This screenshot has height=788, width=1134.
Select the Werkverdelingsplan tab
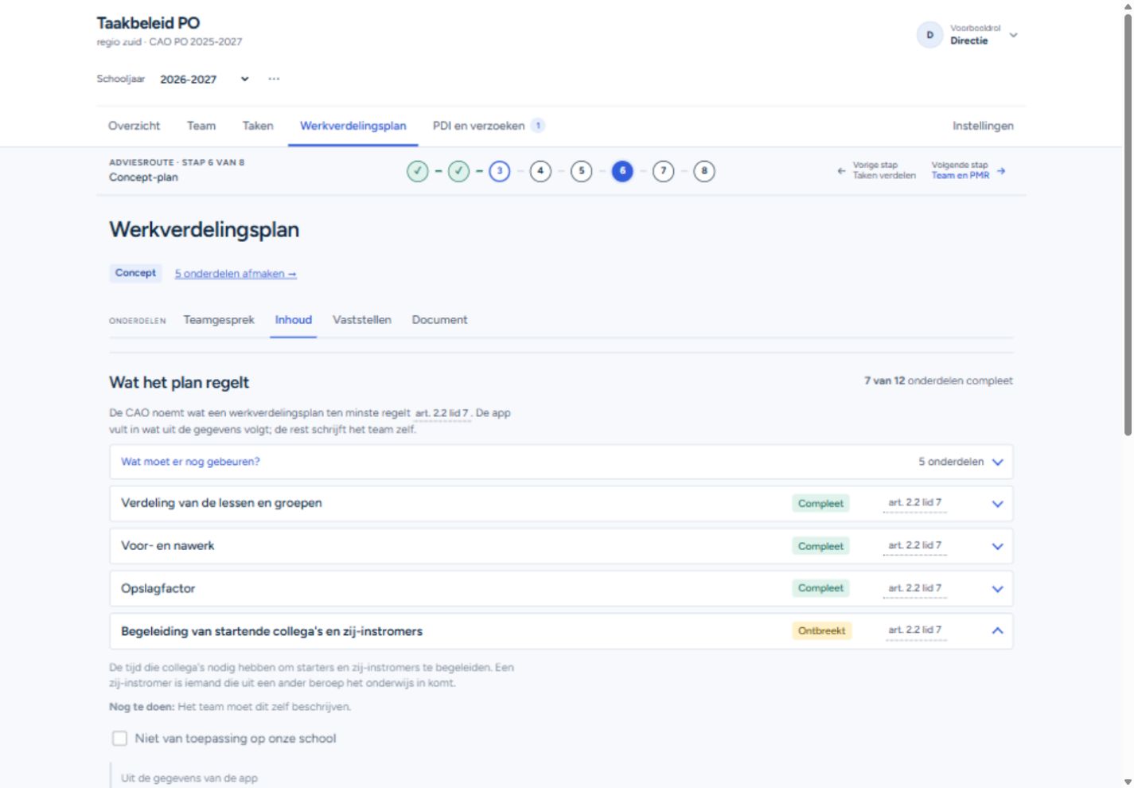(353, 126)
